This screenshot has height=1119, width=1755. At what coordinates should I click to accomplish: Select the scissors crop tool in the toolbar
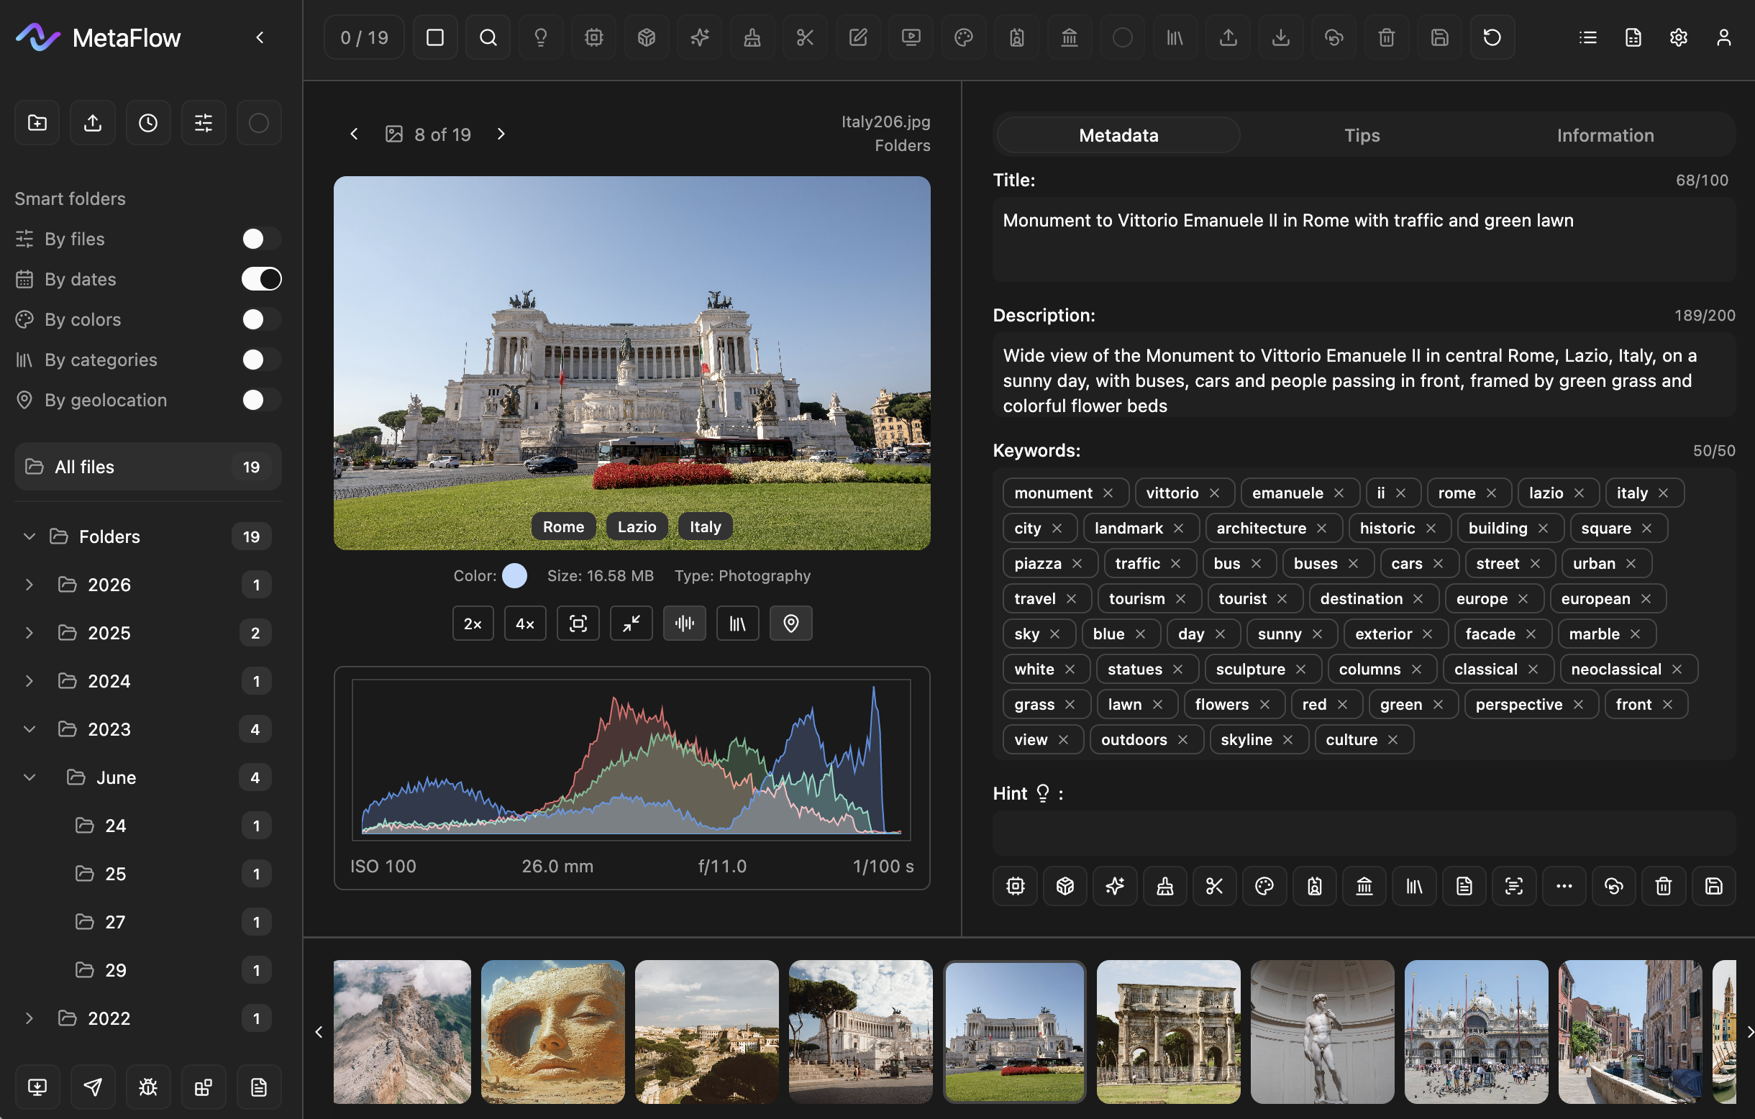[x=805, y=37]
